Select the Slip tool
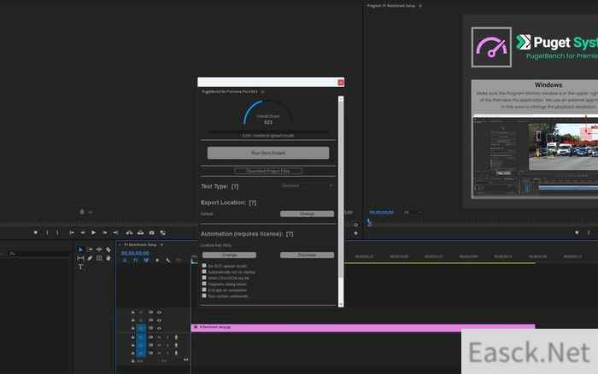Screen dimensions: 598x374 pos(80,259)
